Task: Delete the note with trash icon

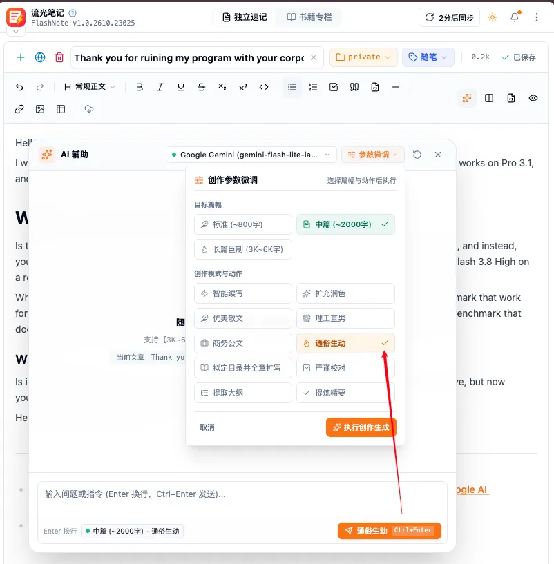Action: (59, 57)
